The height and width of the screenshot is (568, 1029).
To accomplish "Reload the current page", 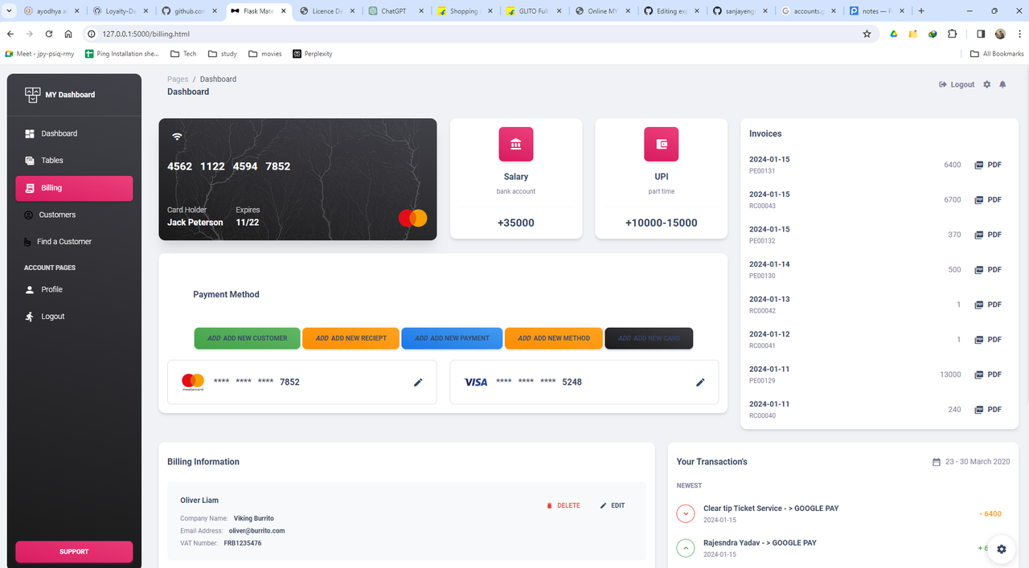I will [x=49, y=35].
